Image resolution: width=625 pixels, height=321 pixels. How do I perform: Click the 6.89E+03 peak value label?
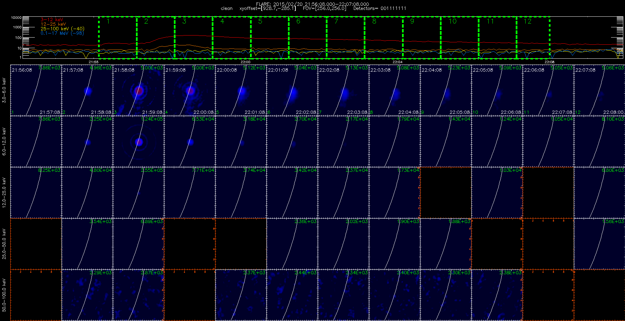pos(152,222)
